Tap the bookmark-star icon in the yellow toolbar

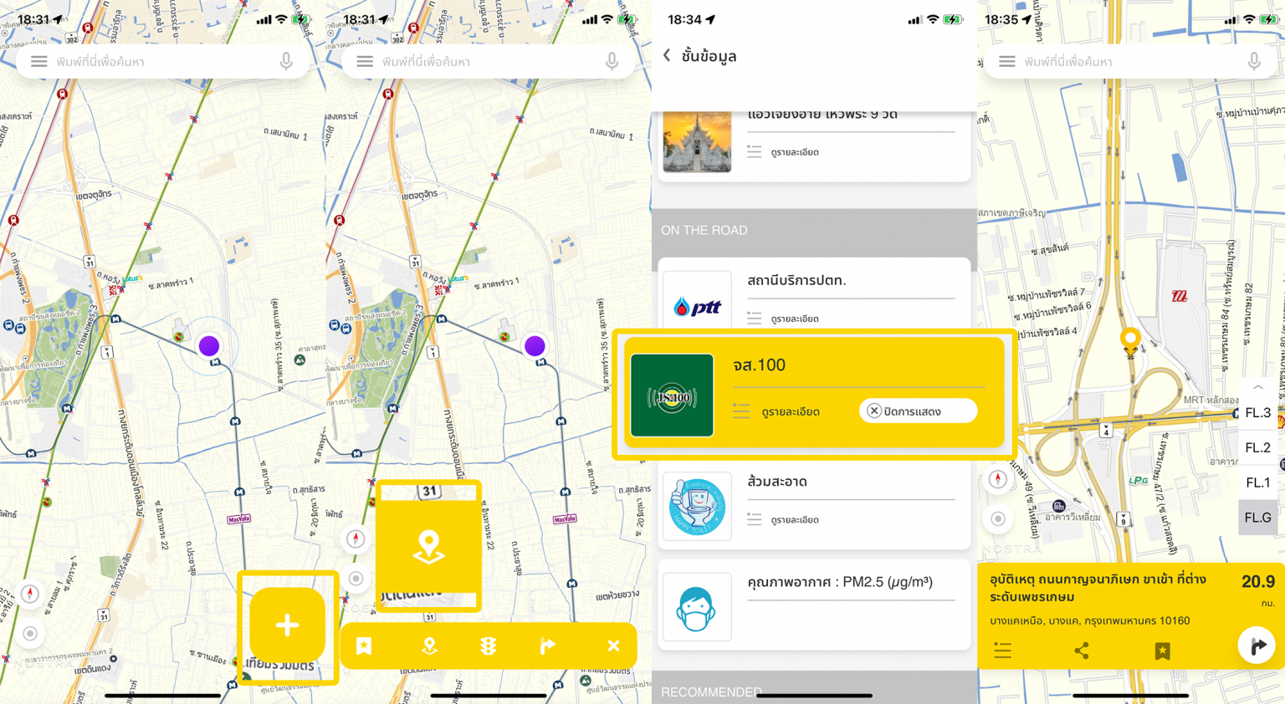click(x=364, y=645)
